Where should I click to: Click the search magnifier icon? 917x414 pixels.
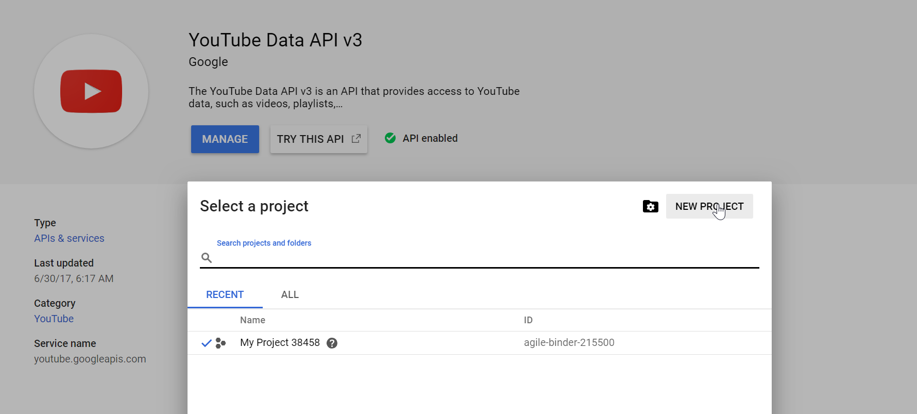click(207, 258)
